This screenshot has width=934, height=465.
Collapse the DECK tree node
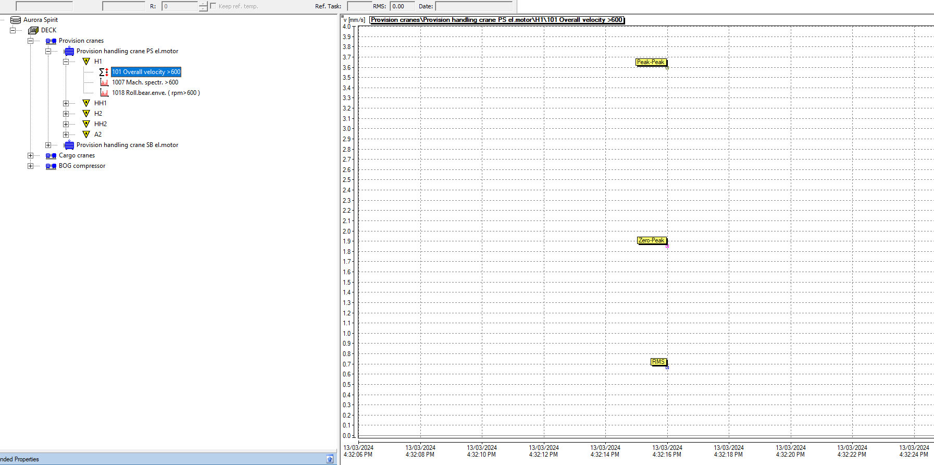pyautogui.click(x=13, y=30)
